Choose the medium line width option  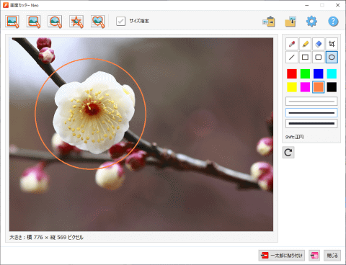pyautogui.click(x=311, y=112)
